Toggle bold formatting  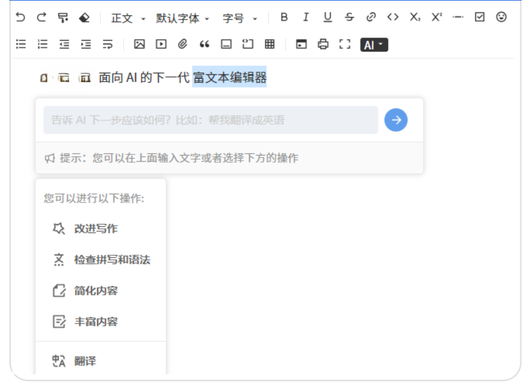tap(284, 17)
